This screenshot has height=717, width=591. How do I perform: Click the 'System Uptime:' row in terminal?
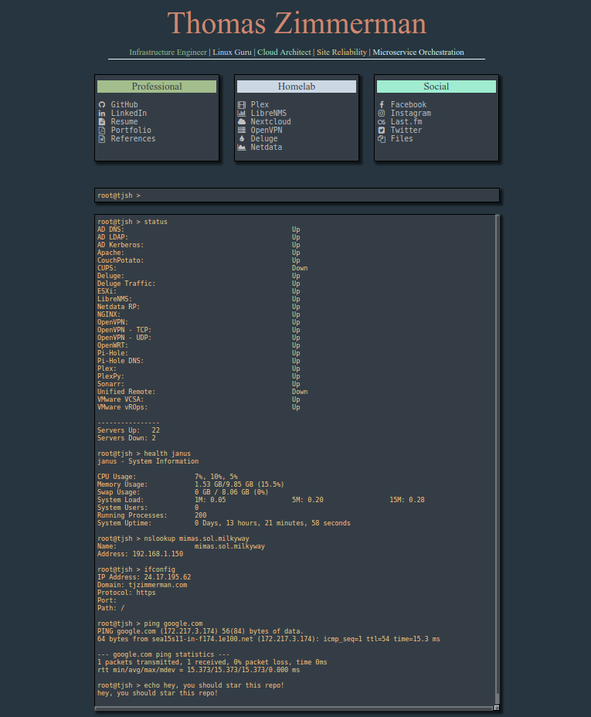tap(224, 523)
